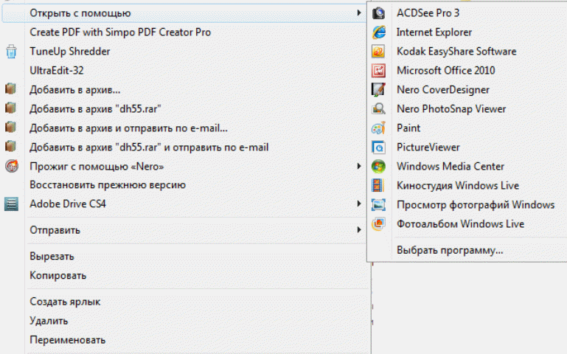Image resolution: width=567 pixels, height=354 pixels.
Task: Open with Nero CoverDesigner
Action: [x=443, y=90]
